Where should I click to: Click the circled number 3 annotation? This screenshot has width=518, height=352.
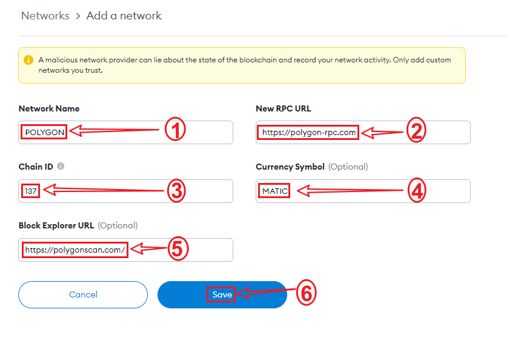(x=174, y=190)
